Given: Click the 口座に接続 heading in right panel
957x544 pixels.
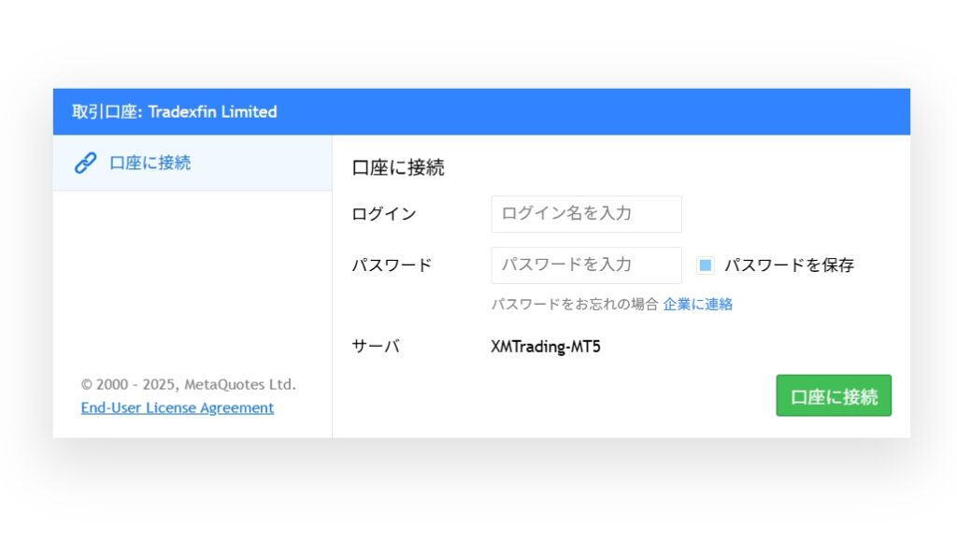Looking at the screenshot, I should pyautogui.click(x=398, y=168).
